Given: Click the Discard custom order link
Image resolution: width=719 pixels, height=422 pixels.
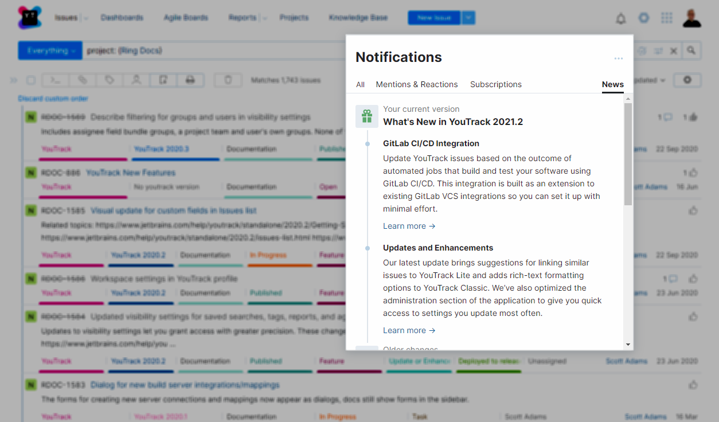Looking at the screenshot, I should coord(53,99).
